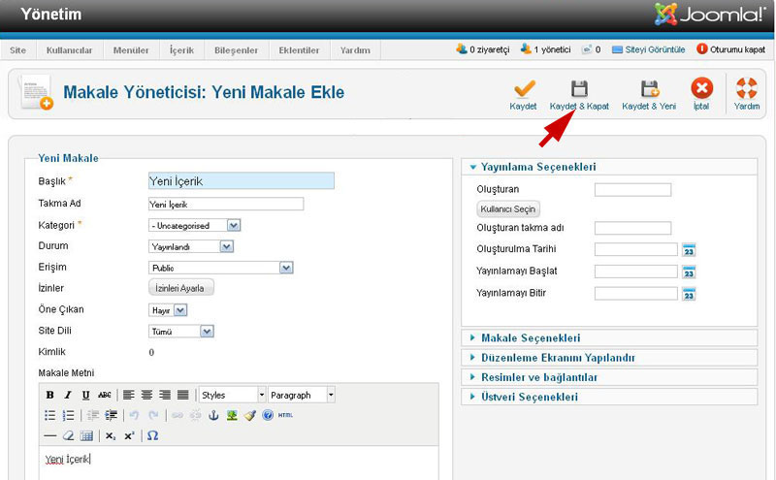Click the undo arrow icon
Image resolution: width=776 pixels, height=480 pixels.
(x=134, y=415)
